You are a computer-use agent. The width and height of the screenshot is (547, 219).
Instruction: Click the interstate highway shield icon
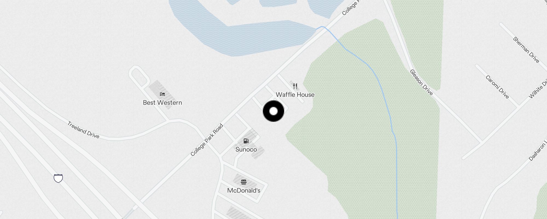[58, 178]
